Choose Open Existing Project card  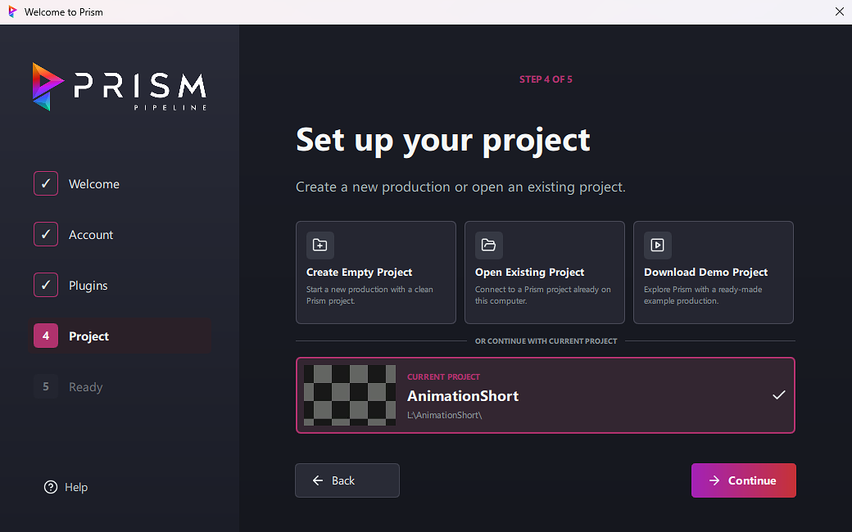click(545, 273)
